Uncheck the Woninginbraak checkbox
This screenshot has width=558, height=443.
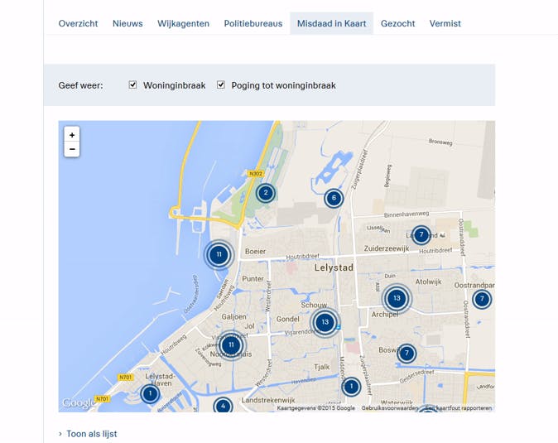(x=132, y=84)
